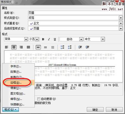125x114 pixels.
Task: Set 1.5 line spacing
Action: (46, 47)
